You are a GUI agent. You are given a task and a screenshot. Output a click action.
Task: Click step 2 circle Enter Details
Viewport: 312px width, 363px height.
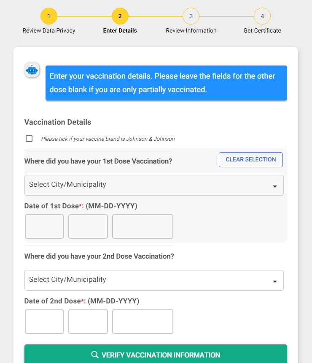120,16
